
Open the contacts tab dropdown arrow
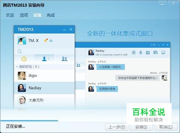[48, 59]
